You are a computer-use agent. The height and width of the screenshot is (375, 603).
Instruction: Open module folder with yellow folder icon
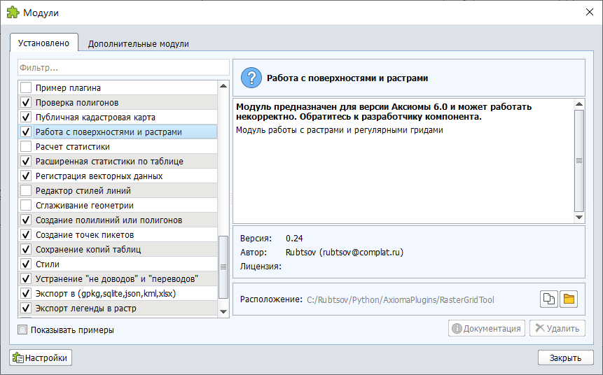[569, 299]
